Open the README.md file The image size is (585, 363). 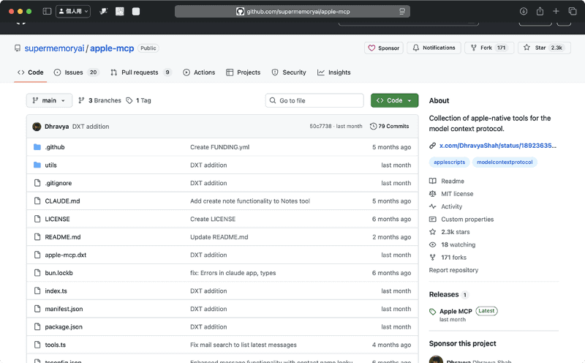[63, 237]
